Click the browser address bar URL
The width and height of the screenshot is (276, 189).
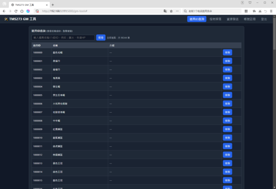(65, 11)
